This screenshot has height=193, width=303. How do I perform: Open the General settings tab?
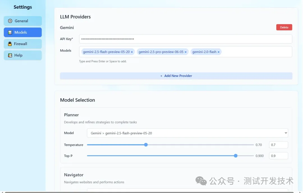click(x=23, y=21)
